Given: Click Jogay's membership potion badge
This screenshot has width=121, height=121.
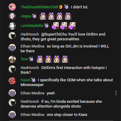Looking at the screenshot, I should click(34, 16).
